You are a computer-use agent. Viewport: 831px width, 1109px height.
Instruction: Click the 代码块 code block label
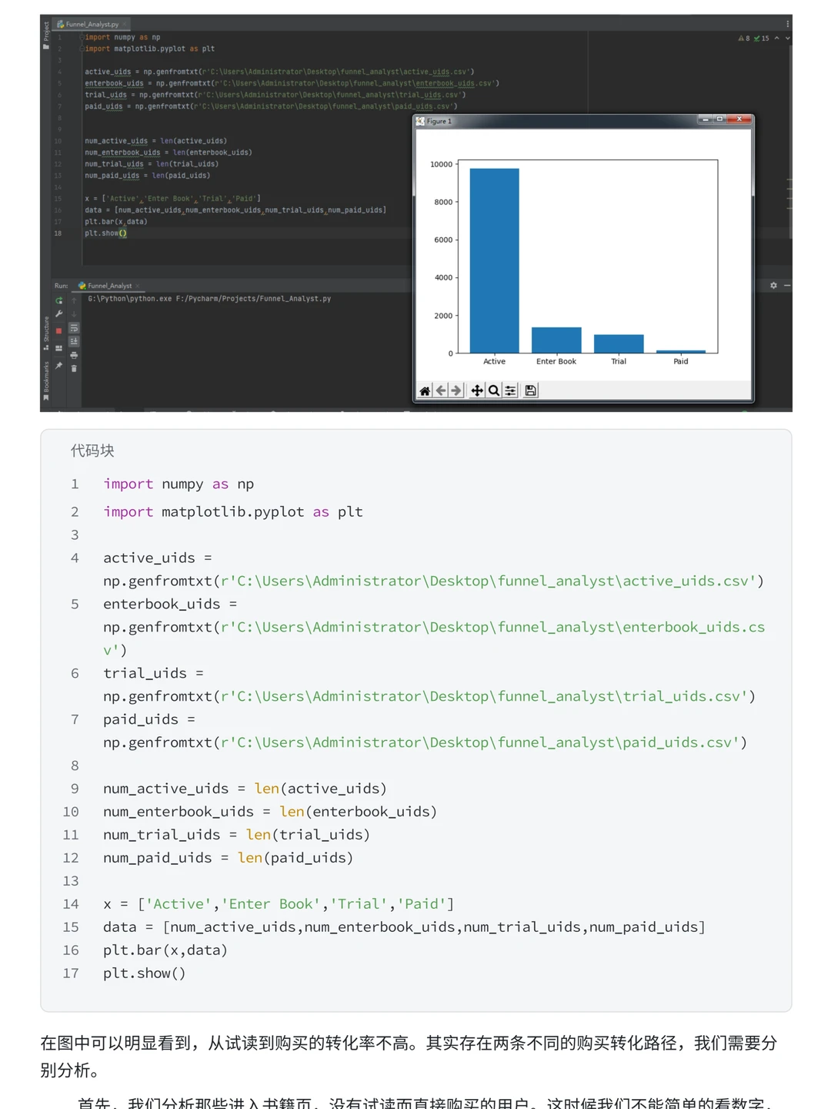point(92,451)
